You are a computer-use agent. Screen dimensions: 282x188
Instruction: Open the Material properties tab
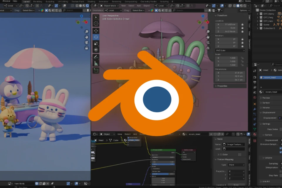[x=255, y=134]
